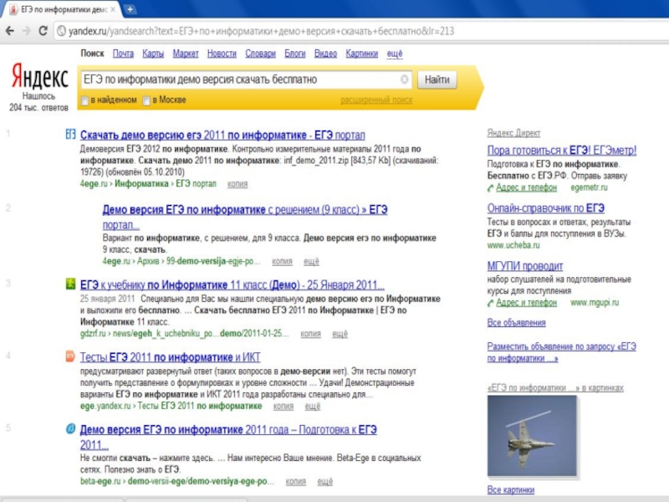Open result 'Демо версия ЕГЭ по информатике 2011 года'
The height and width of the screenshot is (502, 669).
(x=228, y=437)
